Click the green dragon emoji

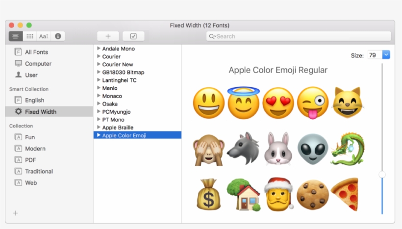[x=348, y=149]
